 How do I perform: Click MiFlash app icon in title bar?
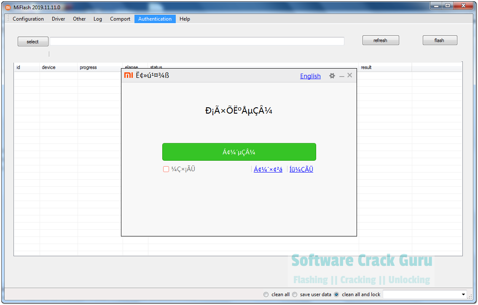[8, 7]
